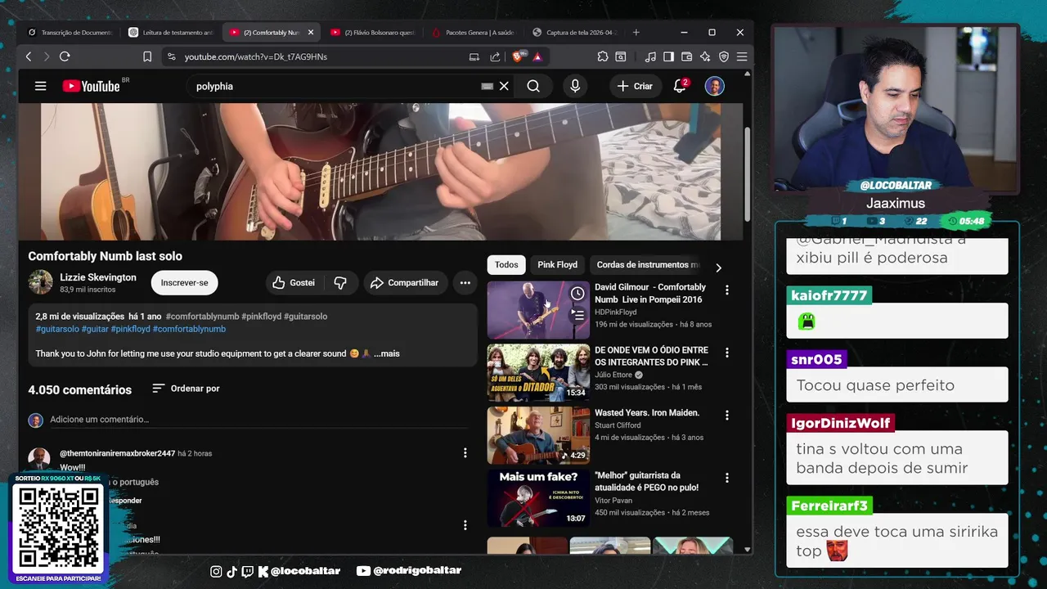This screenshot has width=1047, height=589.
Task: Switch to Flávio Bolsonaro tab
Action: tap(372, 33)
